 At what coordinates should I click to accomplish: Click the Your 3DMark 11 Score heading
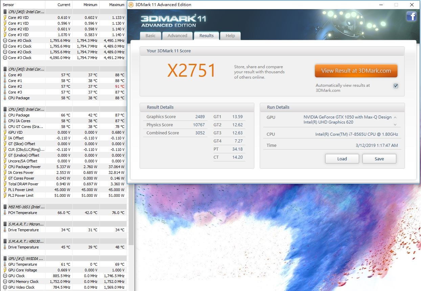coord(169,51)
